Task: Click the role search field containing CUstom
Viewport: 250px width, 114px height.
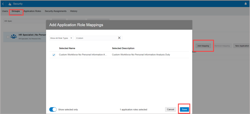Action: 96,38
